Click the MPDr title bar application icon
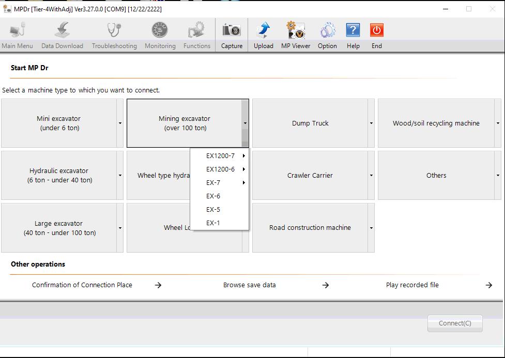This screenshot has width=505, height=358. [x=7, y=8]
